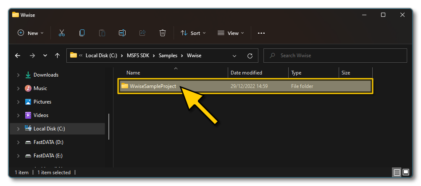
Task: Switch to large thumbnails view in status bar
Action: (406, 172)
